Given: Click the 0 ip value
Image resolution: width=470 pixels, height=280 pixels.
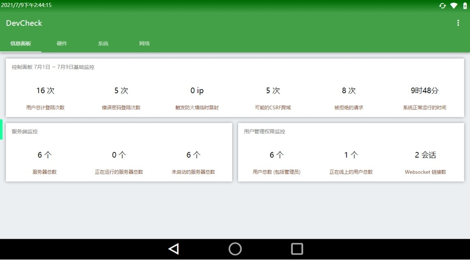Looking at the screenshot, I should pyautogui.click(x=197, y=90).
